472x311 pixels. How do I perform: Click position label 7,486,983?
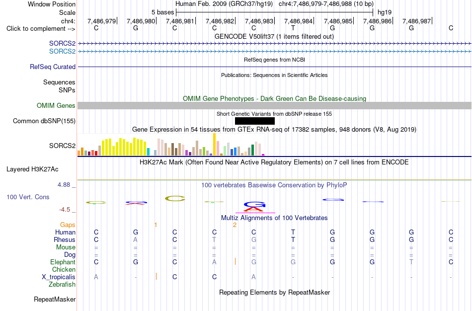coord(259,21)
